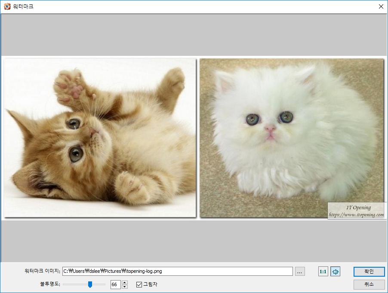
Task: Click the 워터마크 title bar text
Action: tap(23, 6)
